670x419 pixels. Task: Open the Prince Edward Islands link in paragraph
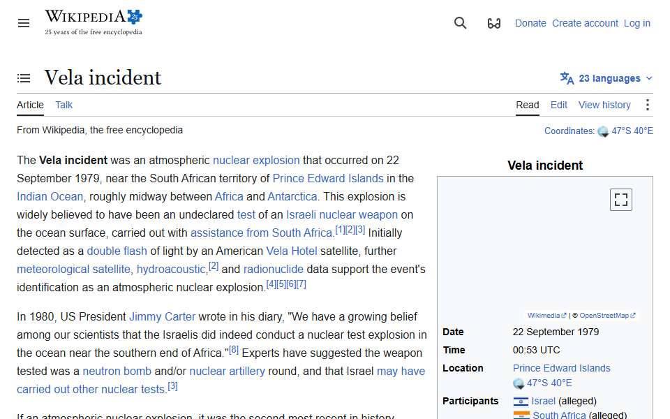(x=328, y=178)
